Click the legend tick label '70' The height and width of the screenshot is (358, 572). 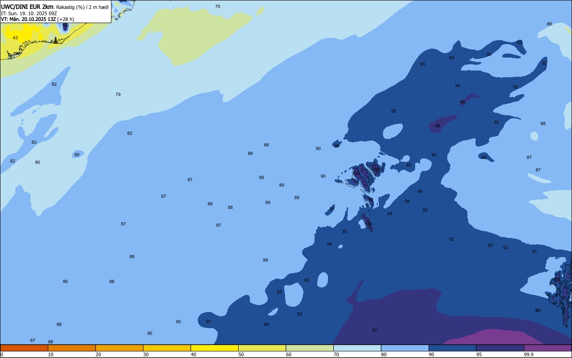336,354
